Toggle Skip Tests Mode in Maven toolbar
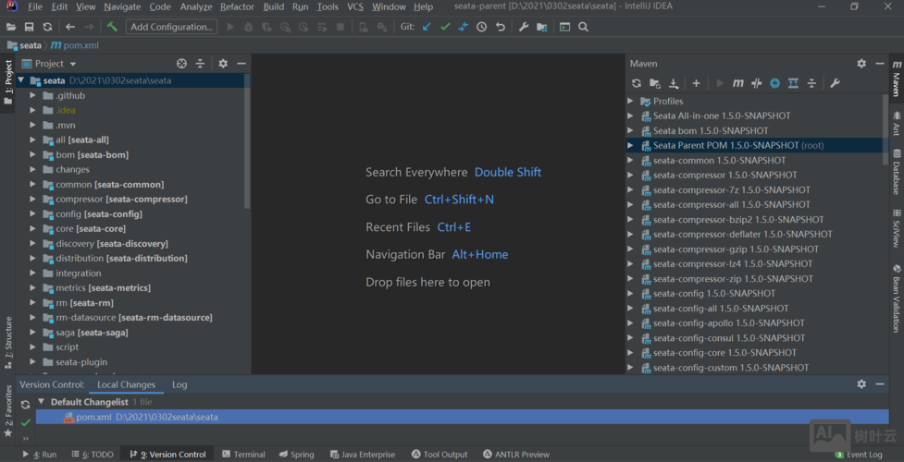904x462 pixels. pos(774,83)
